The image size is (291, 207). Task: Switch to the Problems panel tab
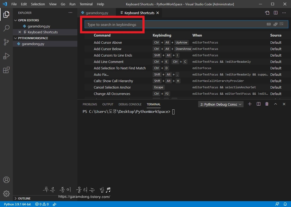(90, 104)
